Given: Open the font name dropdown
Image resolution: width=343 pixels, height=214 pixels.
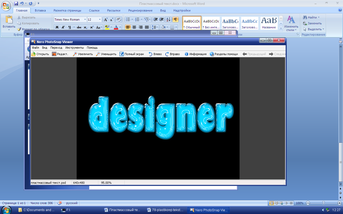Looking at the screenshot, I should pos(85,20).
